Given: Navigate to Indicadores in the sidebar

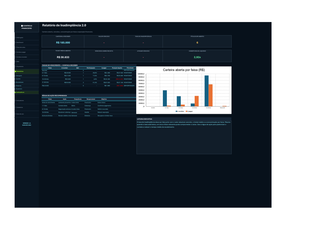Looking at the screenshot, I should point(27,100).
